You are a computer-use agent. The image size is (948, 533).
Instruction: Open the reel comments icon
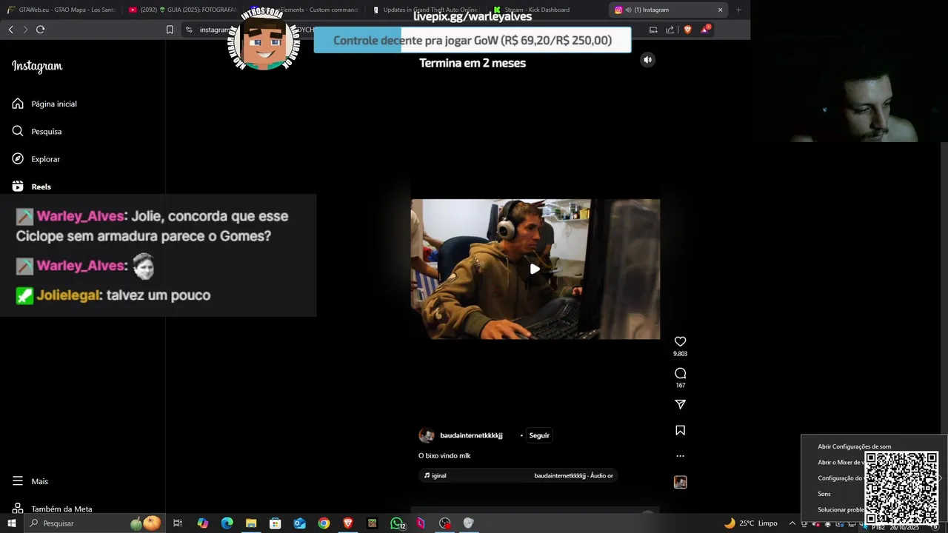(680, 373)
